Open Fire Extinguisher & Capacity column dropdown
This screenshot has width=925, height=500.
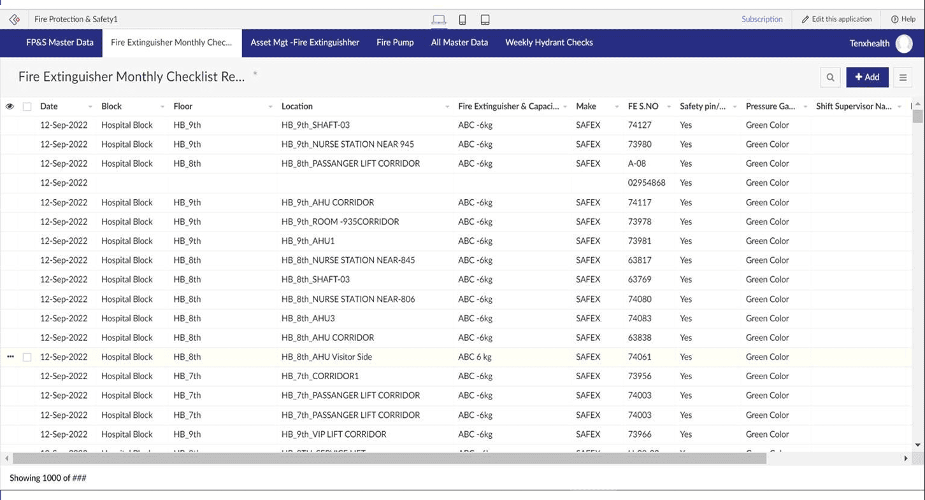click(x=565, y=107)
